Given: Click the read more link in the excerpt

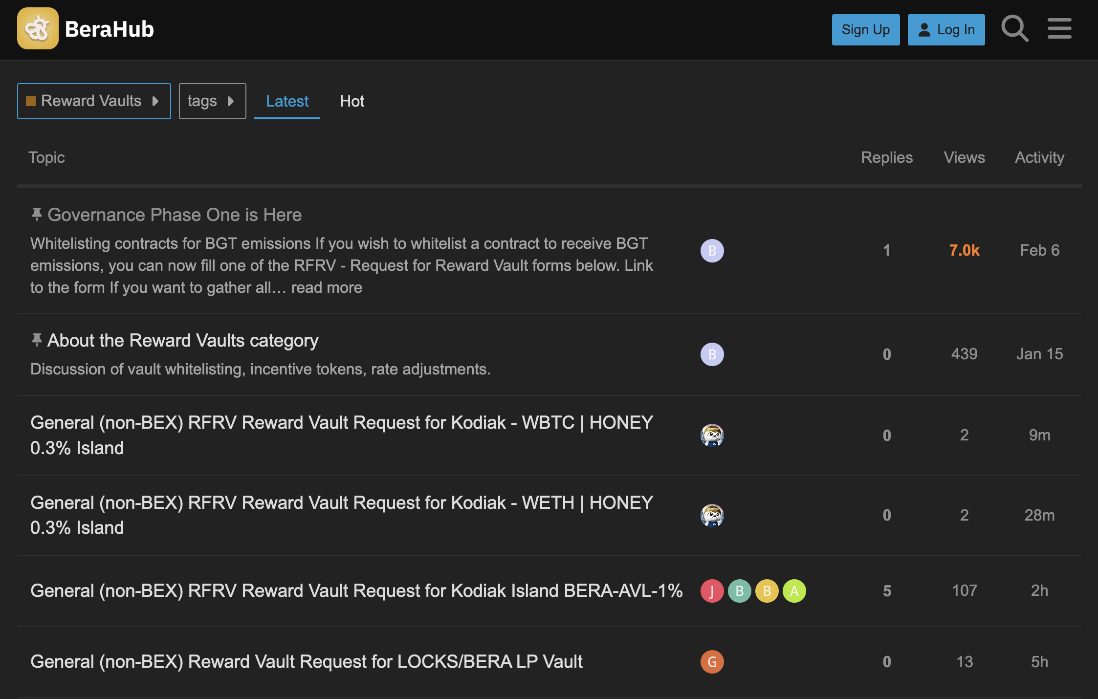Looking at the screenshot, I should (x=327, y=287).
